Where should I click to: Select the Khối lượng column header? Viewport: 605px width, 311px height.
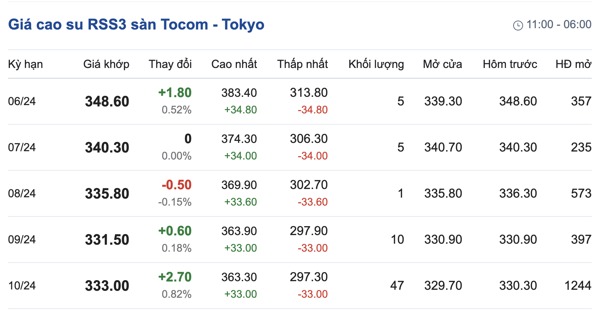[x=376, y=64]
